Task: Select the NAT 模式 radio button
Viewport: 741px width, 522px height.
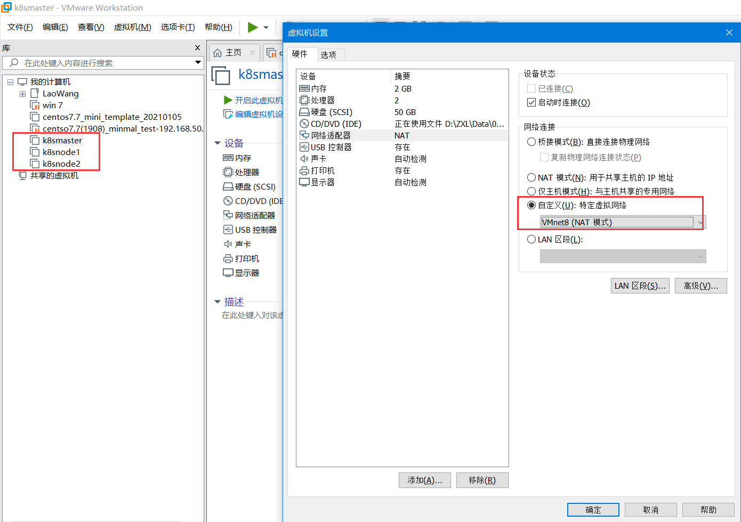Action: click(x=531, y=177)
